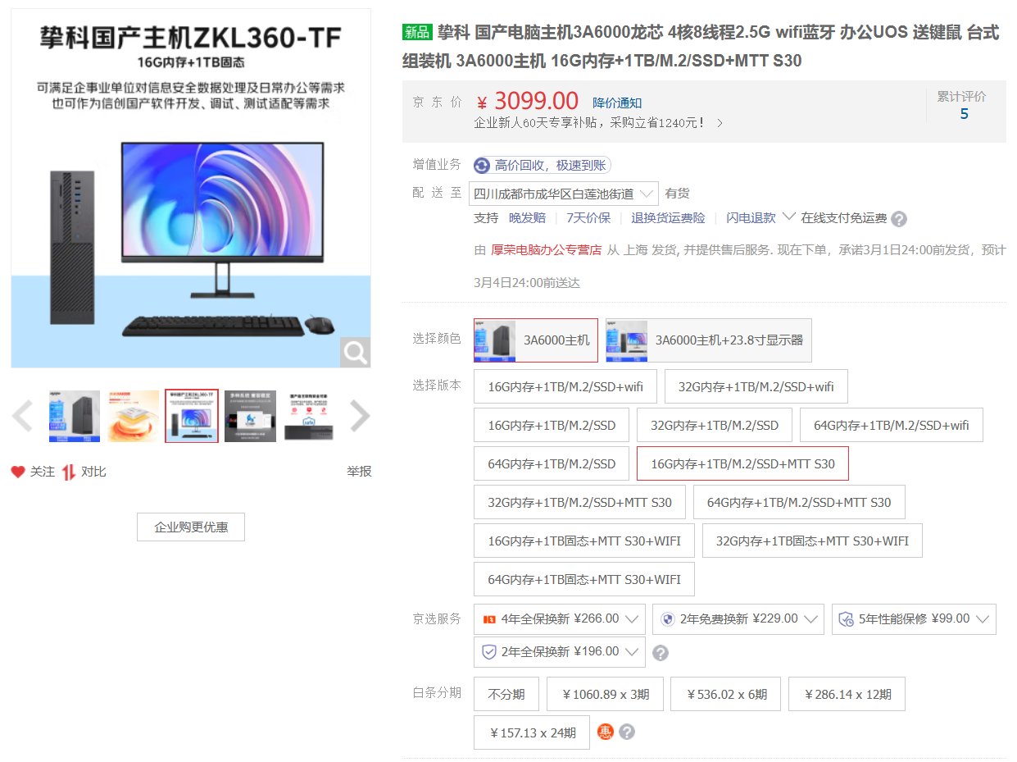Viewport: 1017px width, 762px height.
Task: Select first thumbnail of tower PC
Action: 75,417
